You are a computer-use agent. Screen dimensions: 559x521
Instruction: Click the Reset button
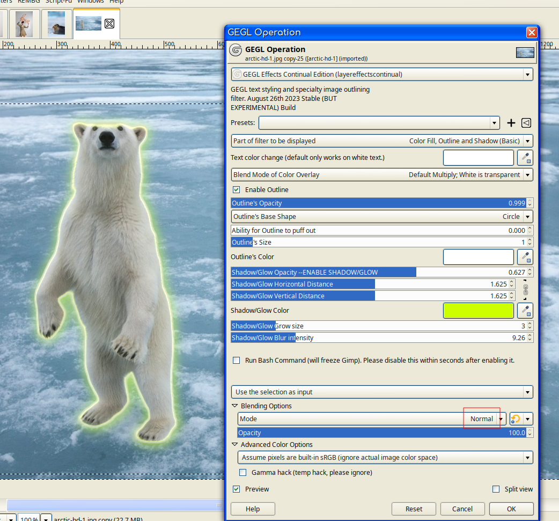(x=414, y=509)
